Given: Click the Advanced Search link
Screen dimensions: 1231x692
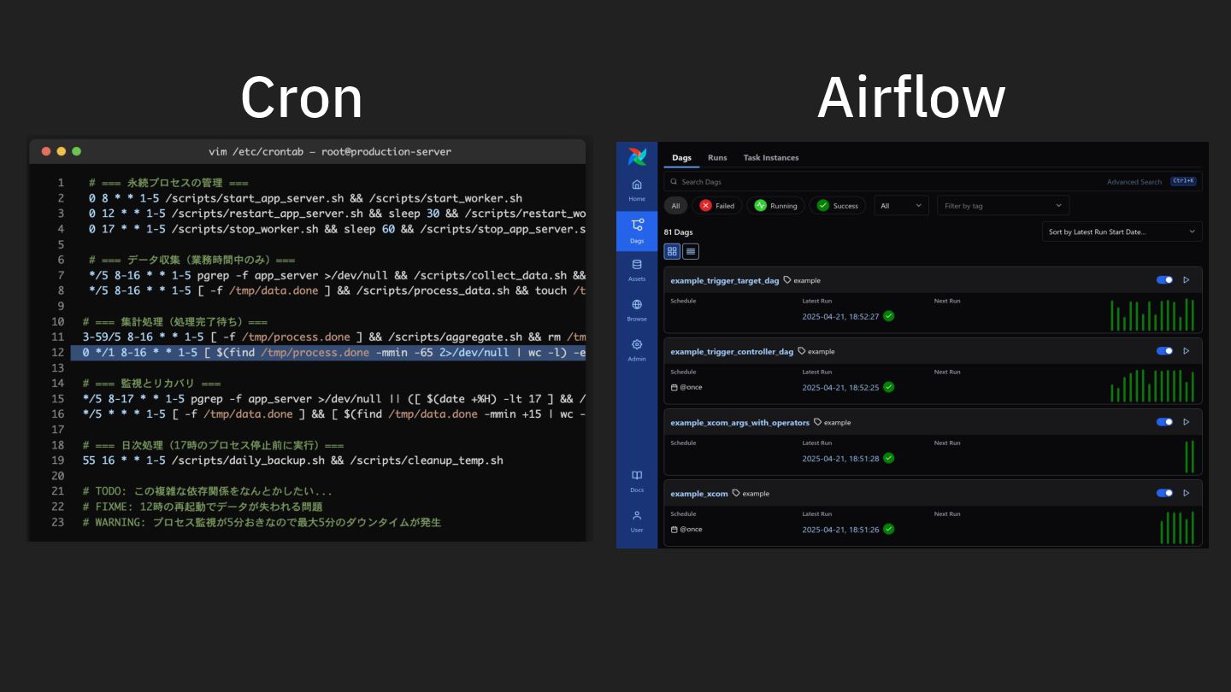Looking at the screenshot, I should tap(1134, 182).
